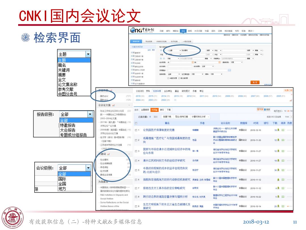
Task: Collapse the 会议论文集 sidebar section
Action: point(129,105)
